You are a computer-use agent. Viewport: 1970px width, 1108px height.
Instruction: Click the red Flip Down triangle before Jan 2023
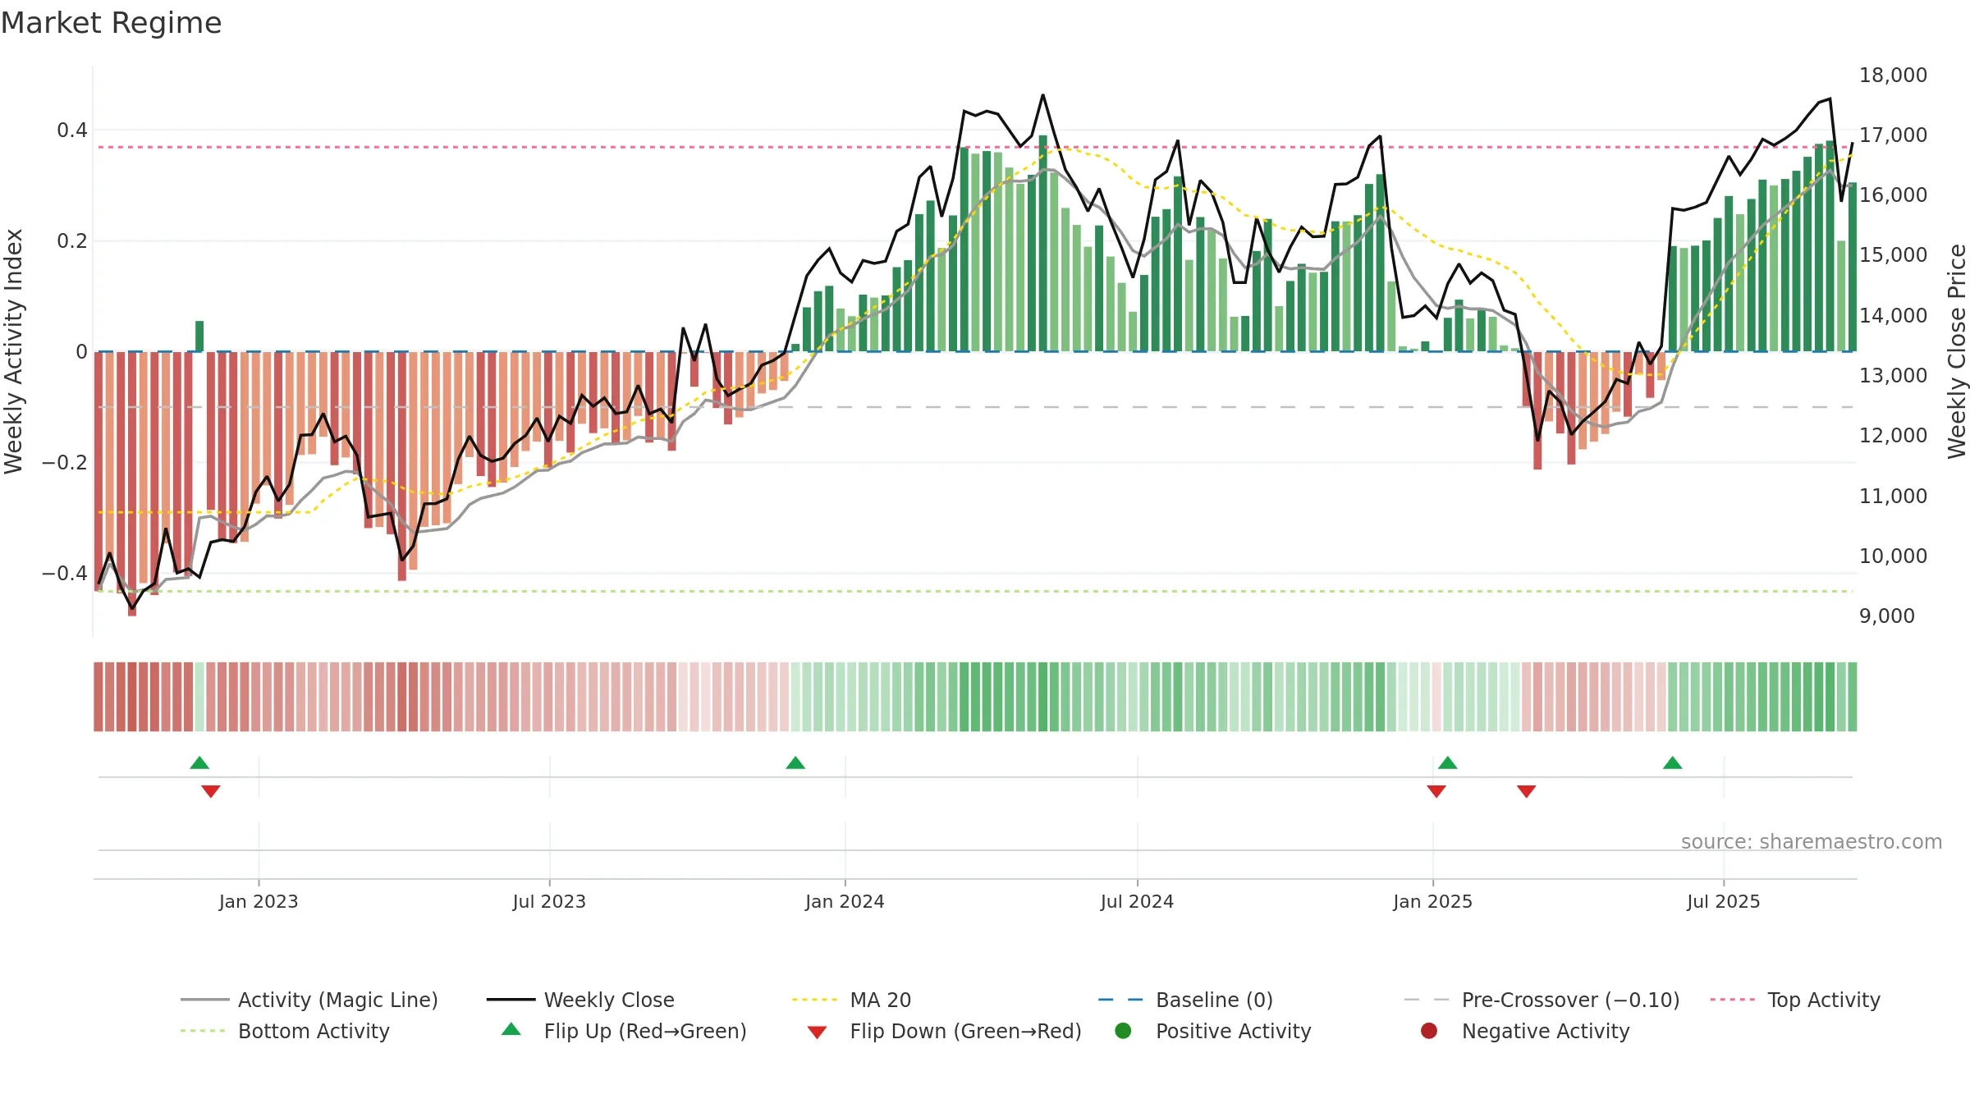[211, 791]
